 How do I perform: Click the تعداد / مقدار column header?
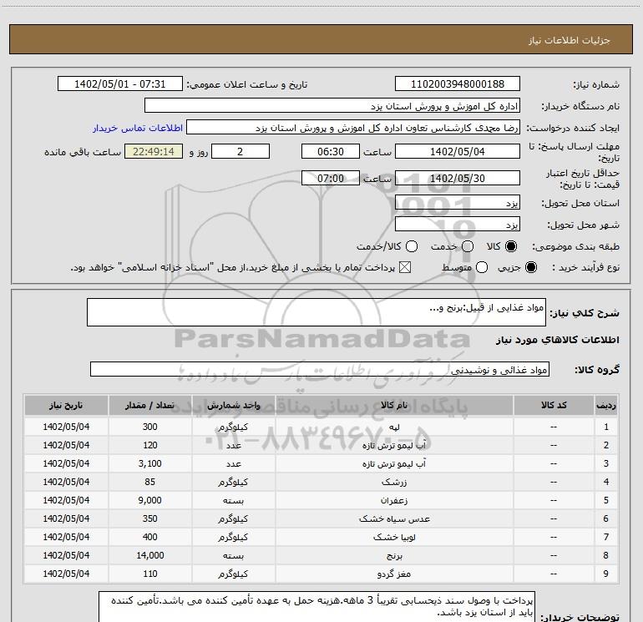coord(150,405)
